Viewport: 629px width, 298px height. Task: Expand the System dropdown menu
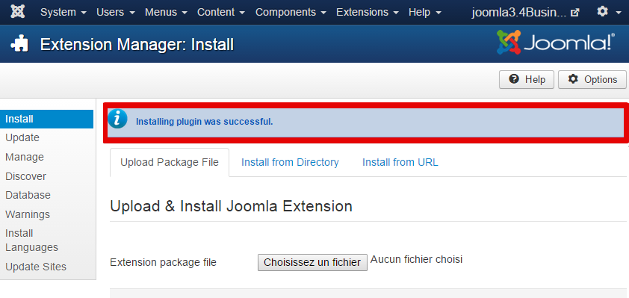(x=63, y=13)
